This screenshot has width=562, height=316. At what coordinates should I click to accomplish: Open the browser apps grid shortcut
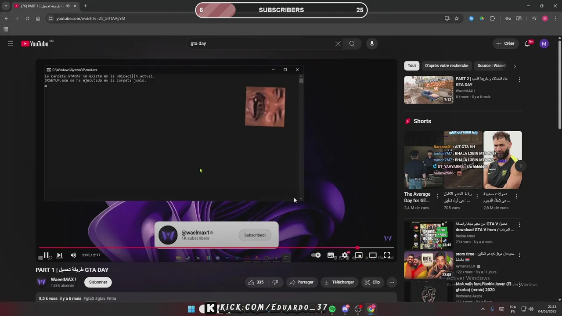click(6, 29)
